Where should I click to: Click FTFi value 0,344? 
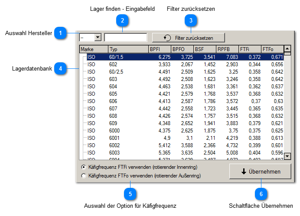click(x=254, y=64)
